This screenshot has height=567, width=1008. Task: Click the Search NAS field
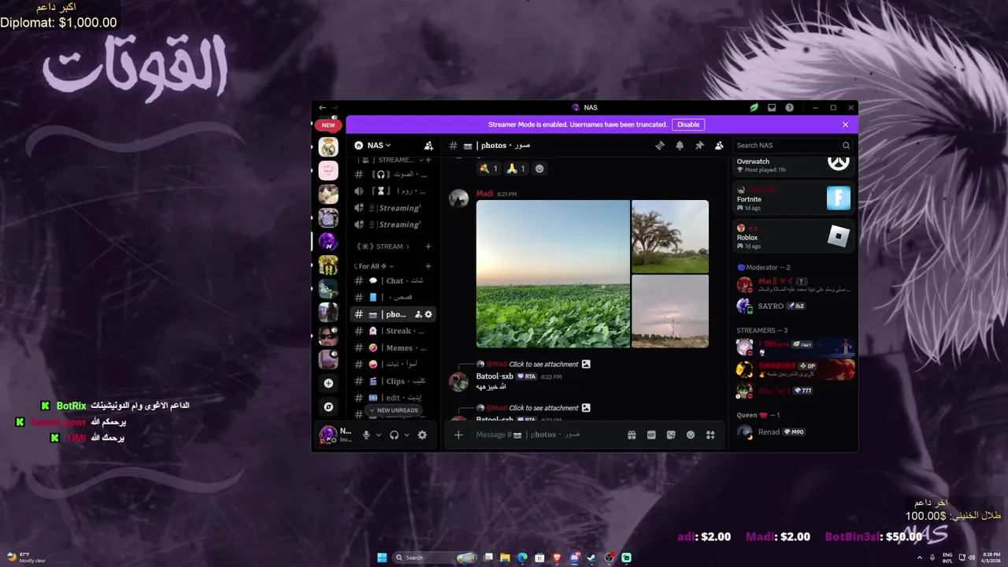(793, 146)
